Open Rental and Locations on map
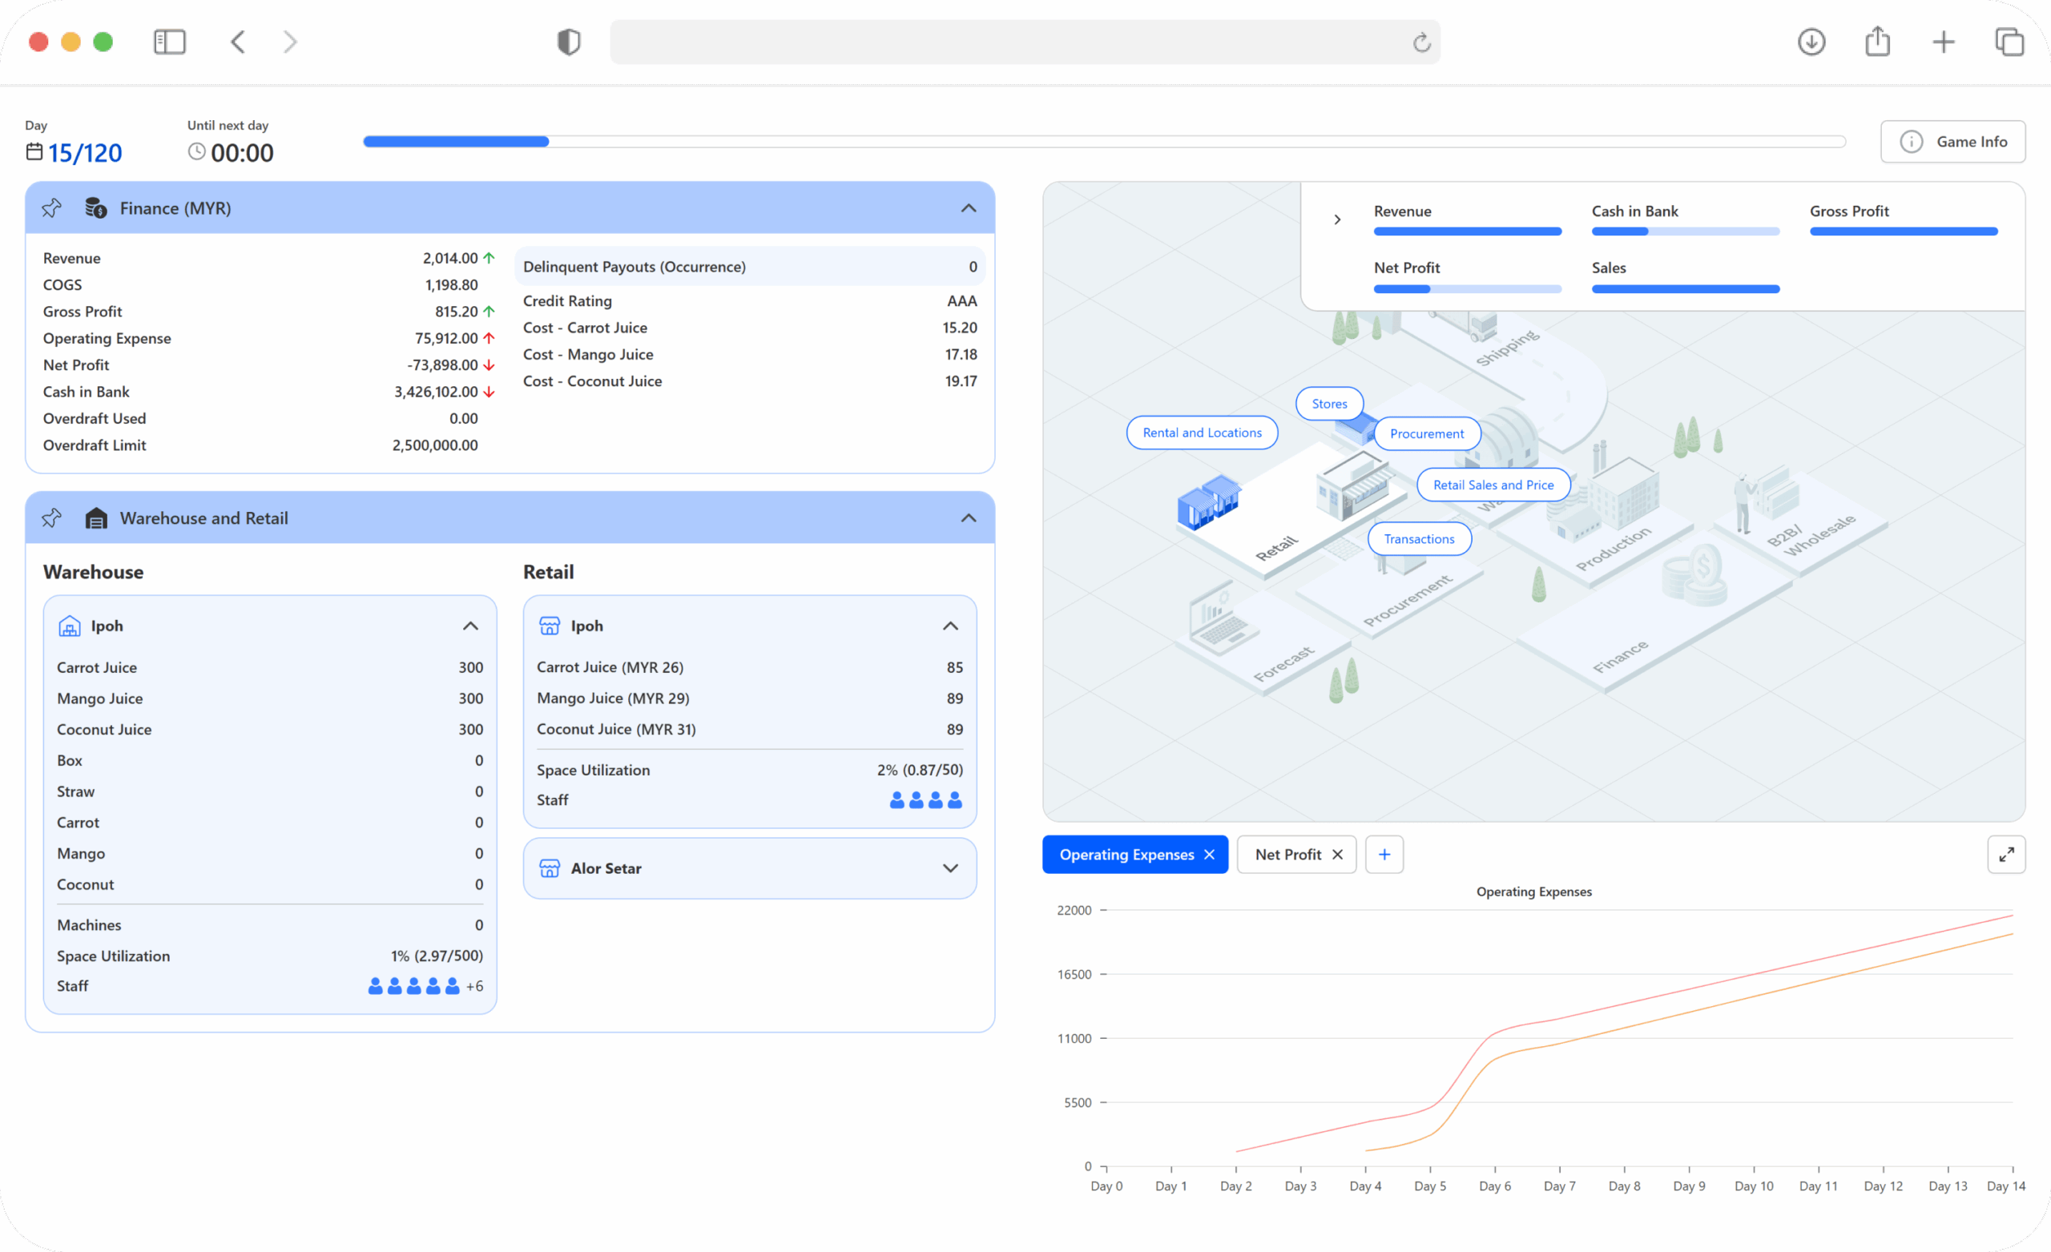Image resolution: width=2051 pixels, height=1252 pixels. 1201,433
